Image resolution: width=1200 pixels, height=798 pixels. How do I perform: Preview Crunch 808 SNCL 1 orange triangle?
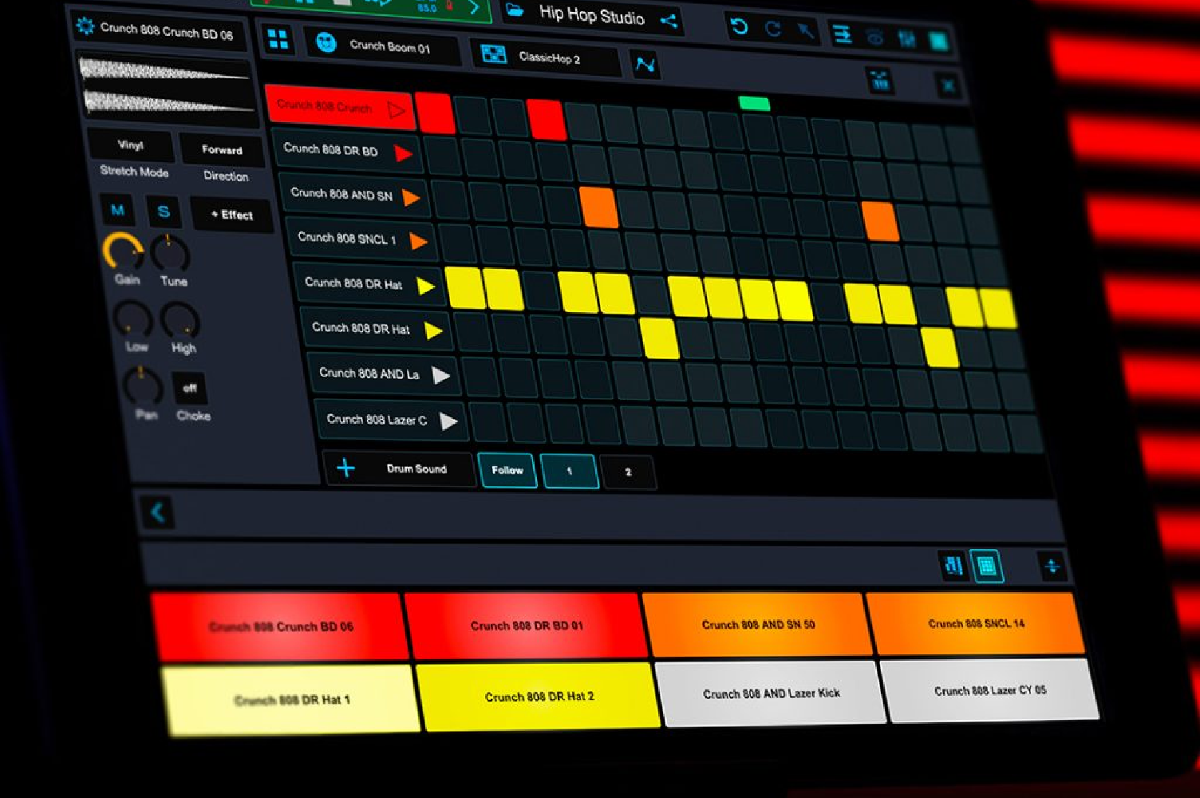418,241
